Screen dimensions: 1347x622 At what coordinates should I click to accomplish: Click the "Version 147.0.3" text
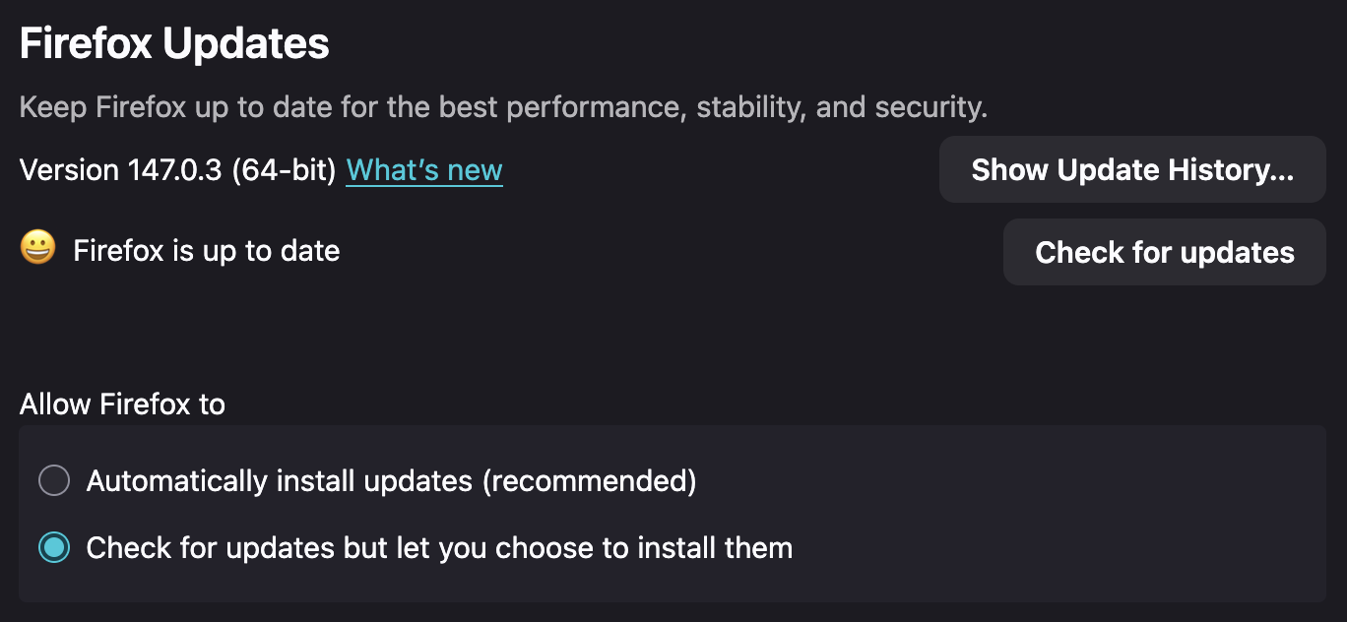click(121, 170)
